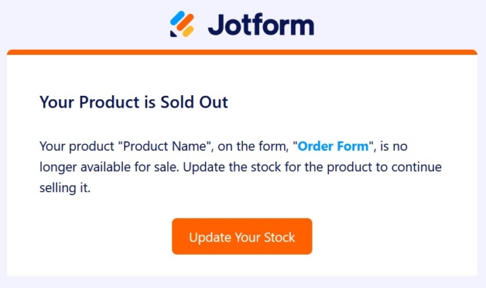486x288 pixels.
Task: Click the blue stripe in Jotform logo
Action: [178, 19]
